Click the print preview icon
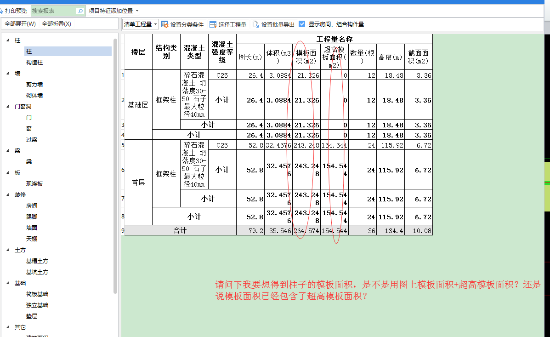 pyautogui.click(x=1, y=11)
